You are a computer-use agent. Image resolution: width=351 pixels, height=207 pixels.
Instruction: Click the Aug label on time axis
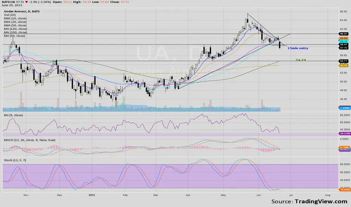(328, 195)
